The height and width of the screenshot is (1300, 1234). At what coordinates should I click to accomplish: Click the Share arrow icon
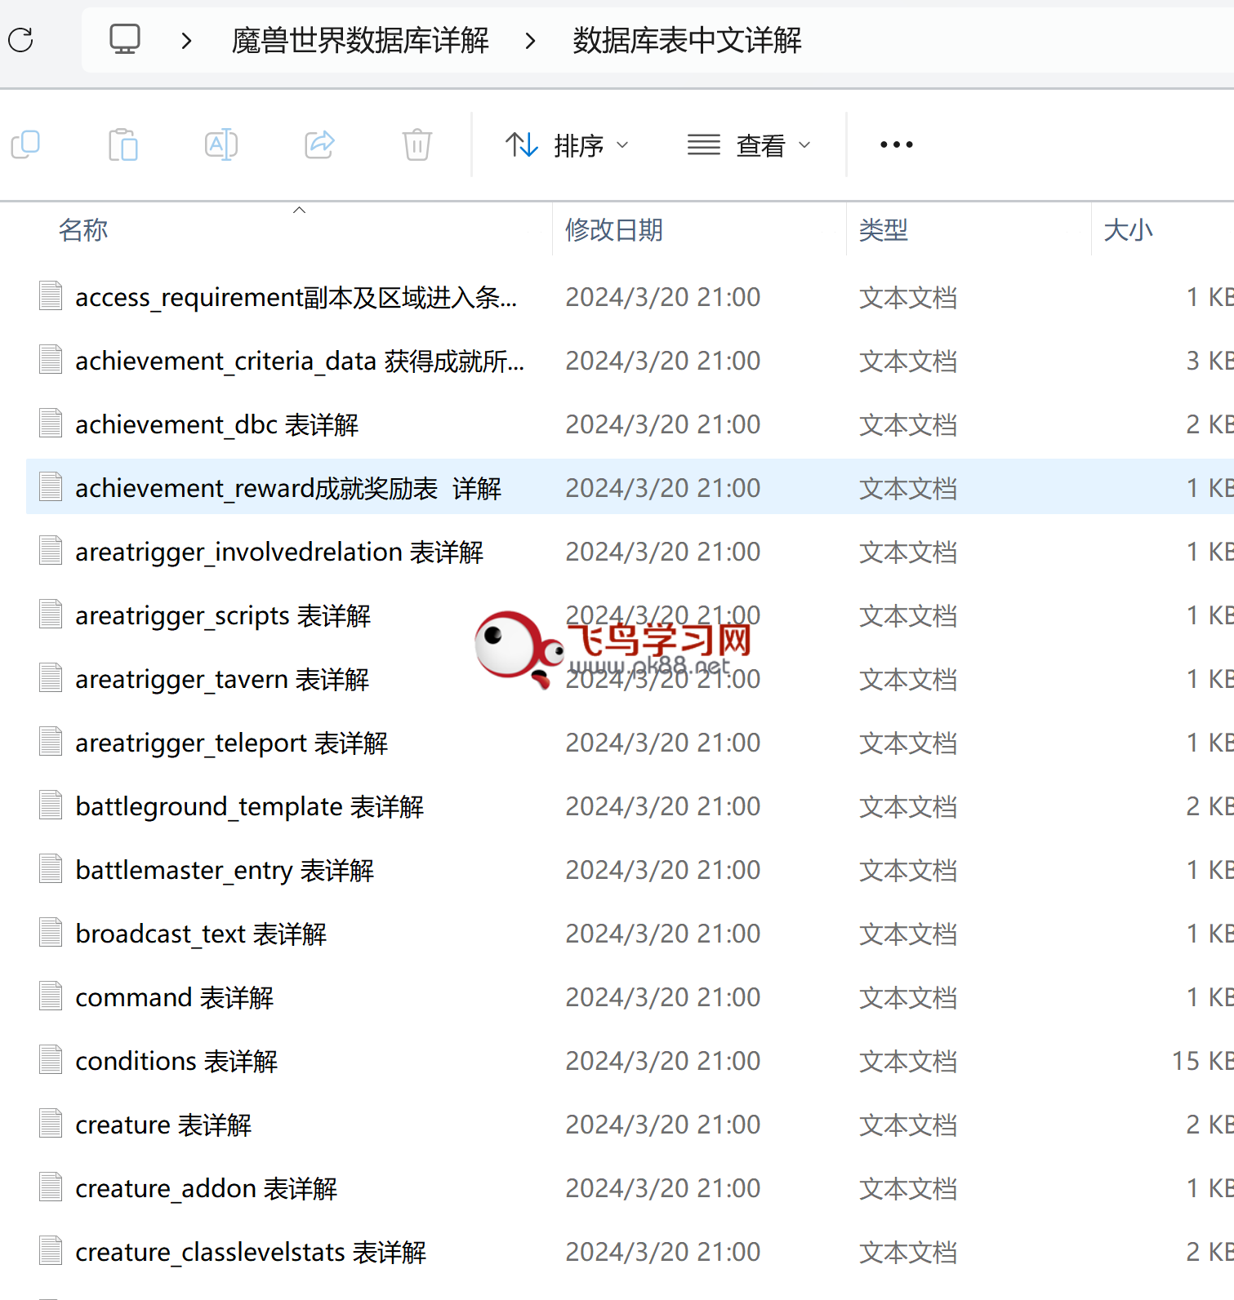click(319, 145)
